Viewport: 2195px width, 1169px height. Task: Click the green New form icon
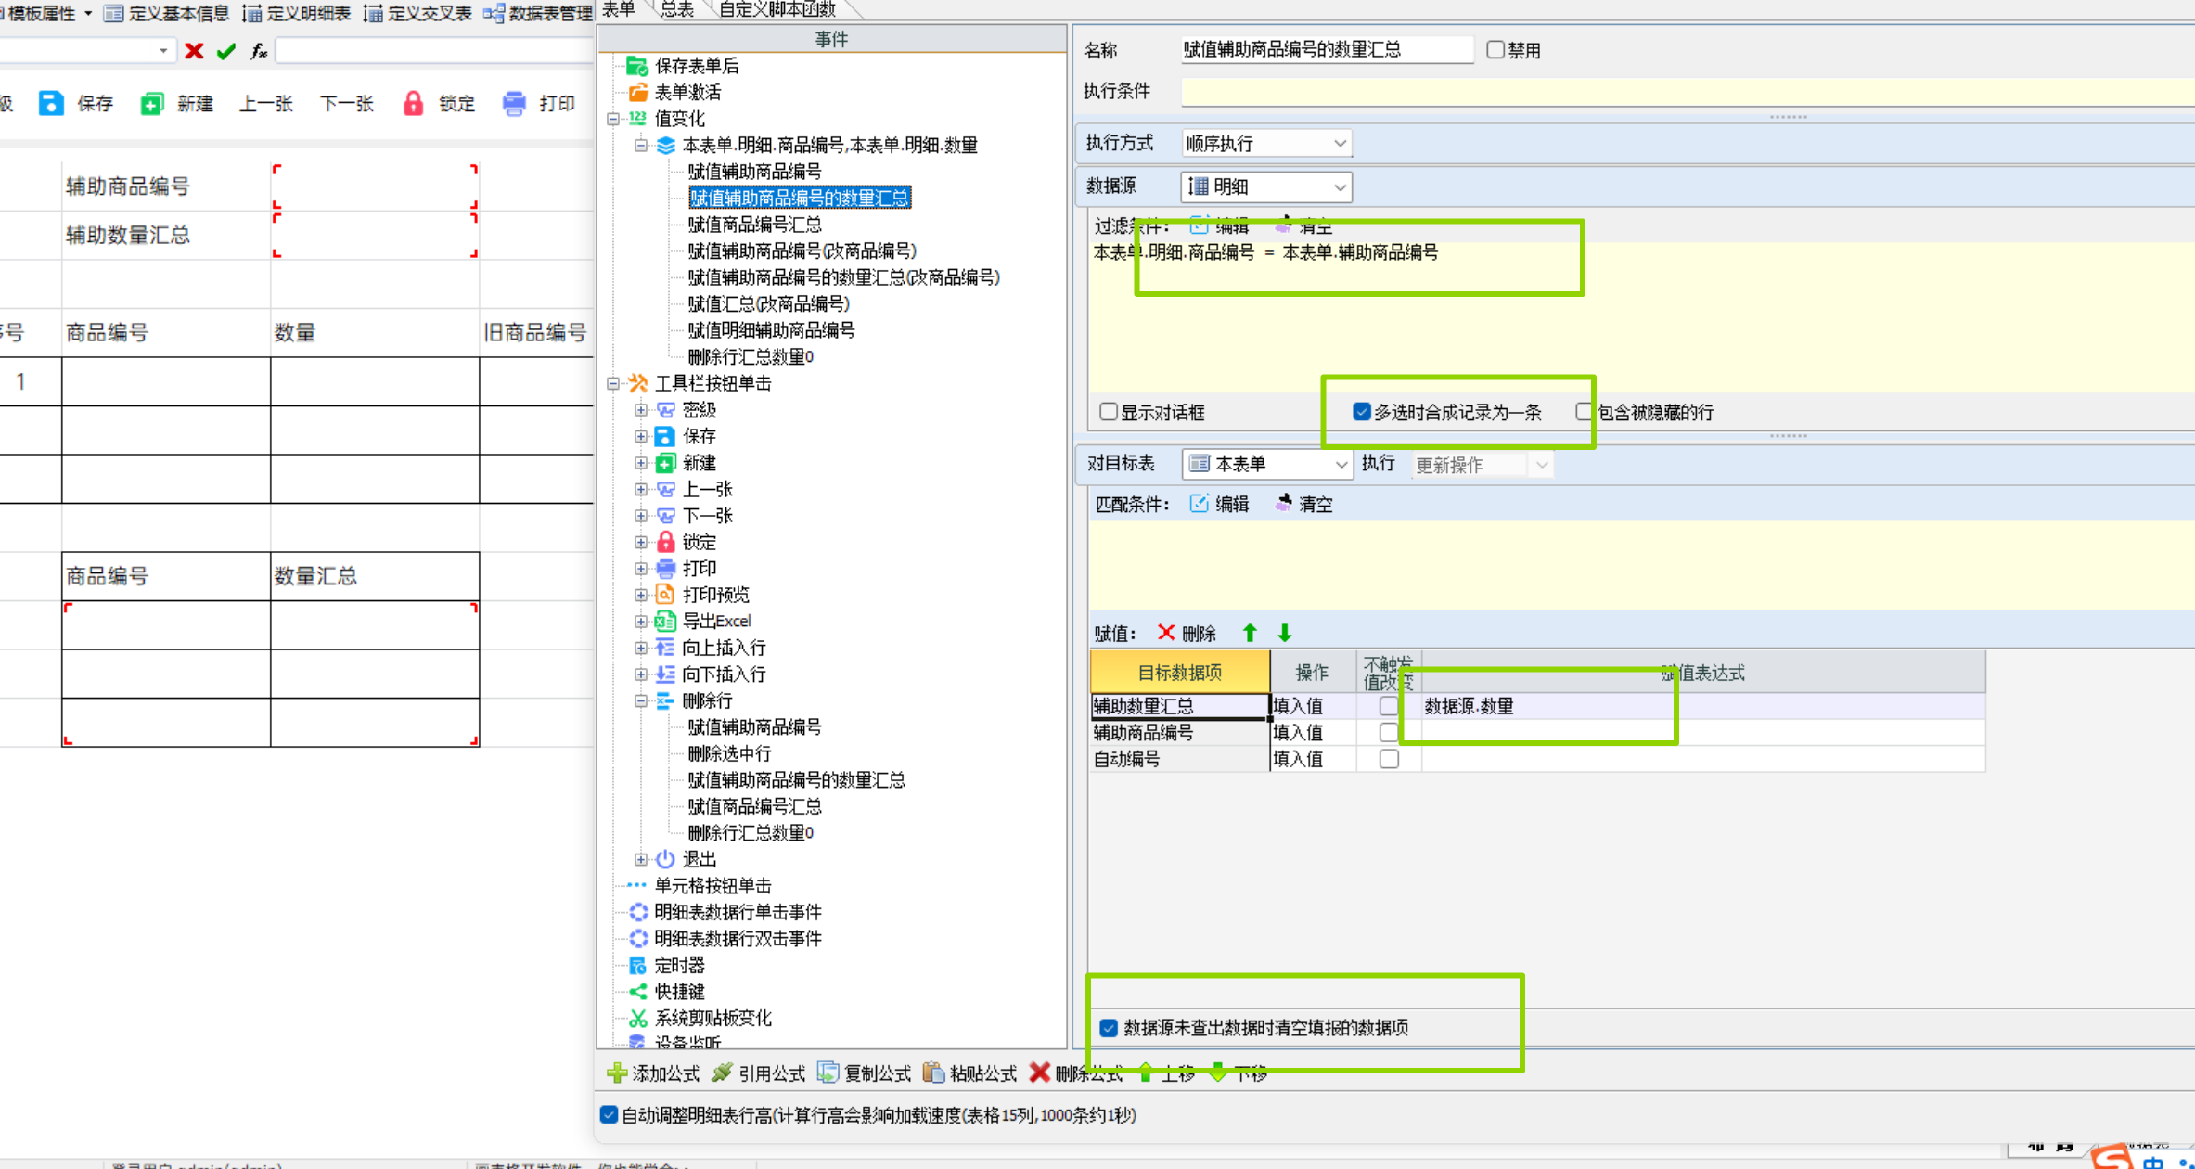coord(151,103)
